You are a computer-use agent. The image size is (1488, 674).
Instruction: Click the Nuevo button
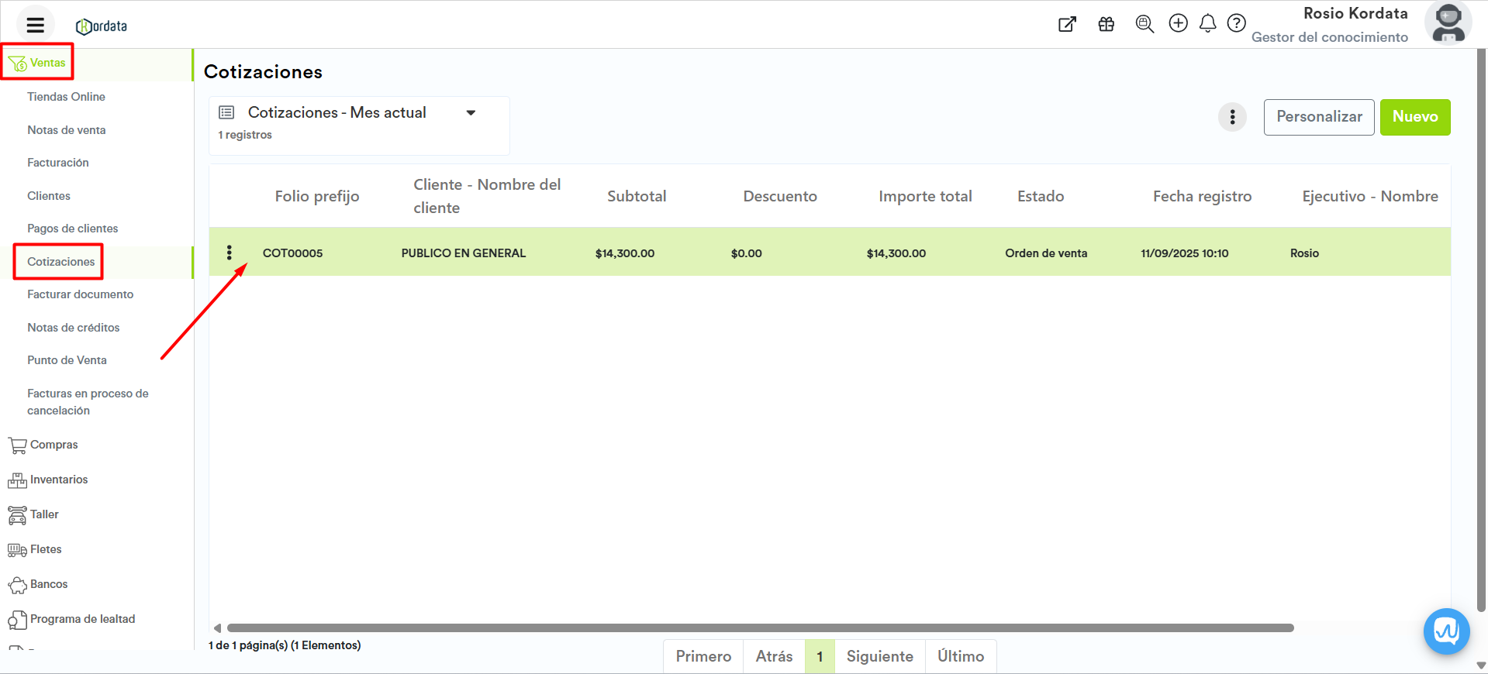tap(1414, 117)
